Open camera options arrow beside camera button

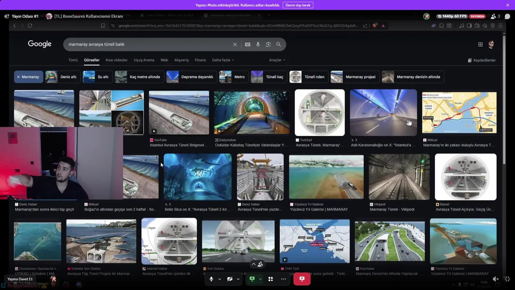coord(238,279)
